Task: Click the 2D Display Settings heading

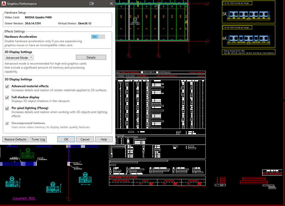Action: 18,52
